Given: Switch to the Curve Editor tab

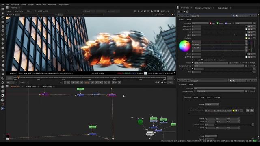Looking at the screenshot, I should coord(31,86).
